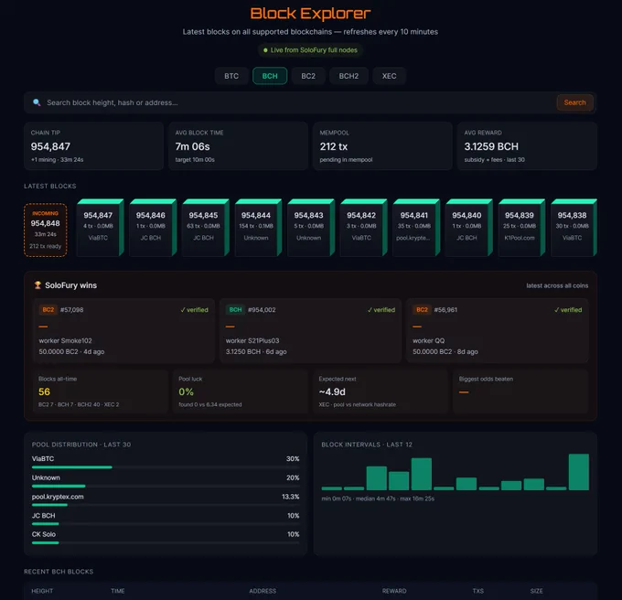Click the TIME column header

click(x=118, y=591)
